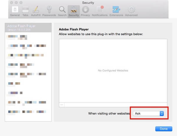Screen dimensions: 177x136
Task: Select the Search preferences pane
Action: click(62, 11)
